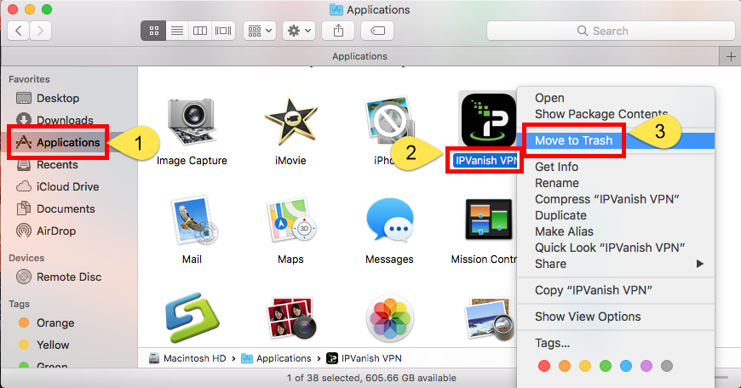
Task: Switch to list view mode
Action: click(177, 31)
